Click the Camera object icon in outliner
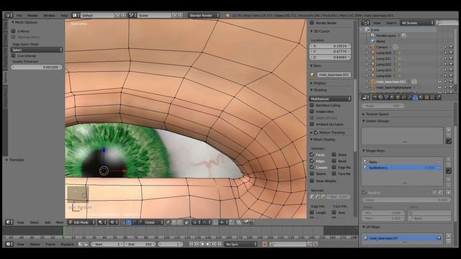461x259 pixels. [373, 47]
